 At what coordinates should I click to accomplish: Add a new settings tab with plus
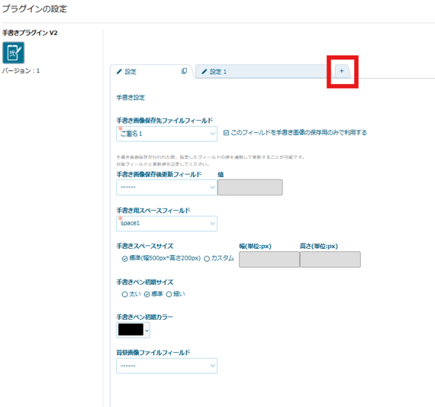click(341, 71)
